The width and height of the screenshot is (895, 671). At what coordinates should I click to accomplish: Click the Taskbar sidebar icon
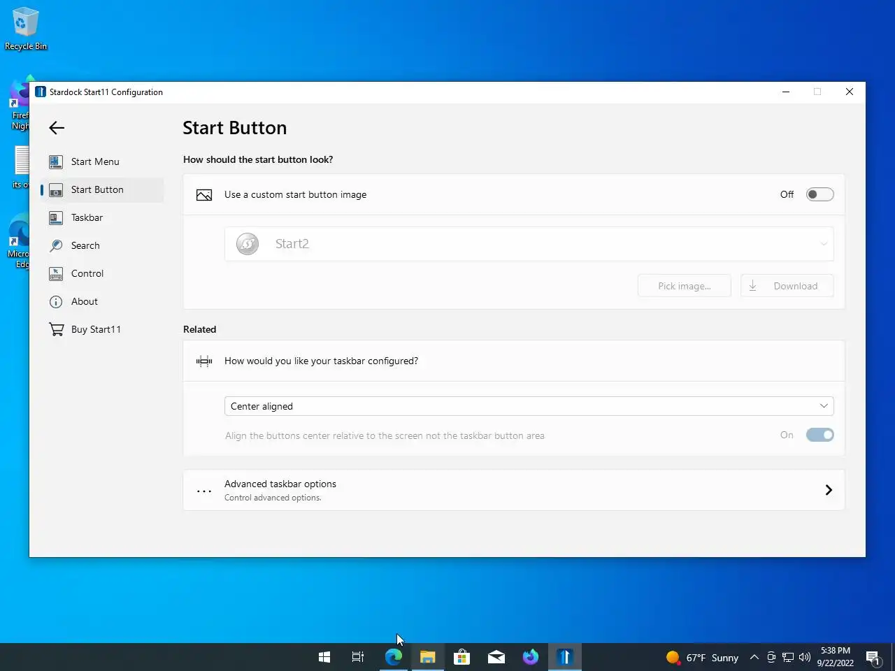[x=56, y=217]
